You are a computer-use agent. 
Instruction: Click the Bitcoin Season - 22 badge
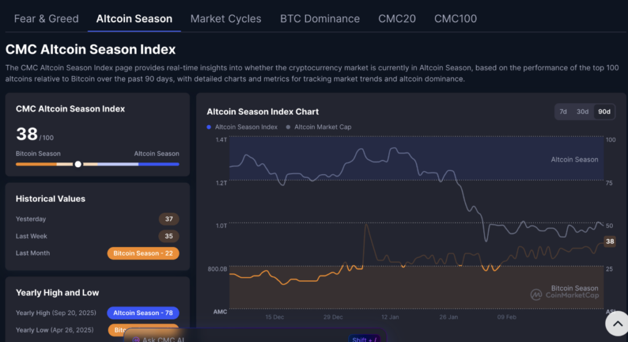click(x=143, y=253)
